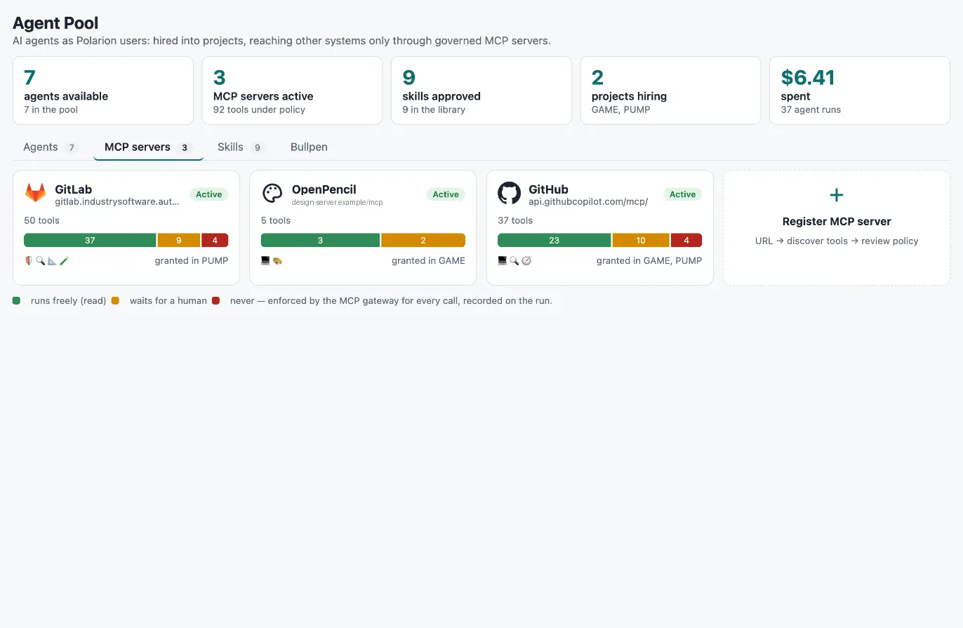Click the compass emoji on GitHub card
The width and height of the screenshot is (963, 628).
(x=526, y=260)
